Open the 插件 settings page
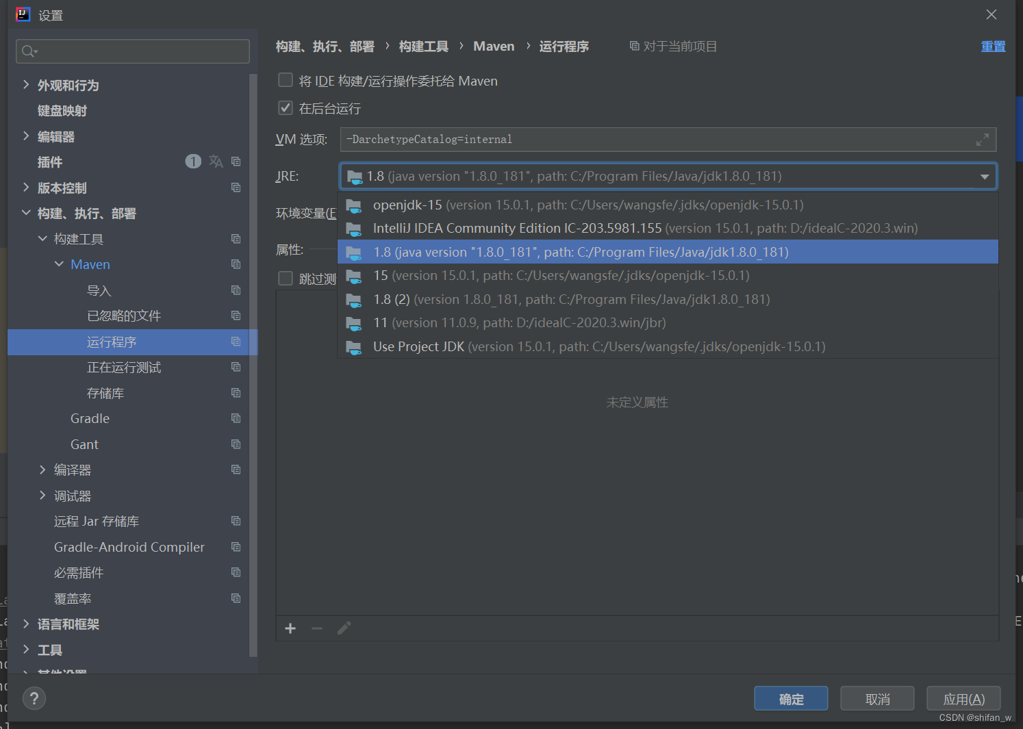This screenshot has width=1023, height=729. (50, 162)
